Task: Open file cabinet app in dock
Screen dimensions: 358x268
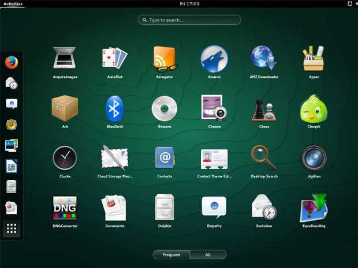Action: pyautogui.click(x=12, y=187)
